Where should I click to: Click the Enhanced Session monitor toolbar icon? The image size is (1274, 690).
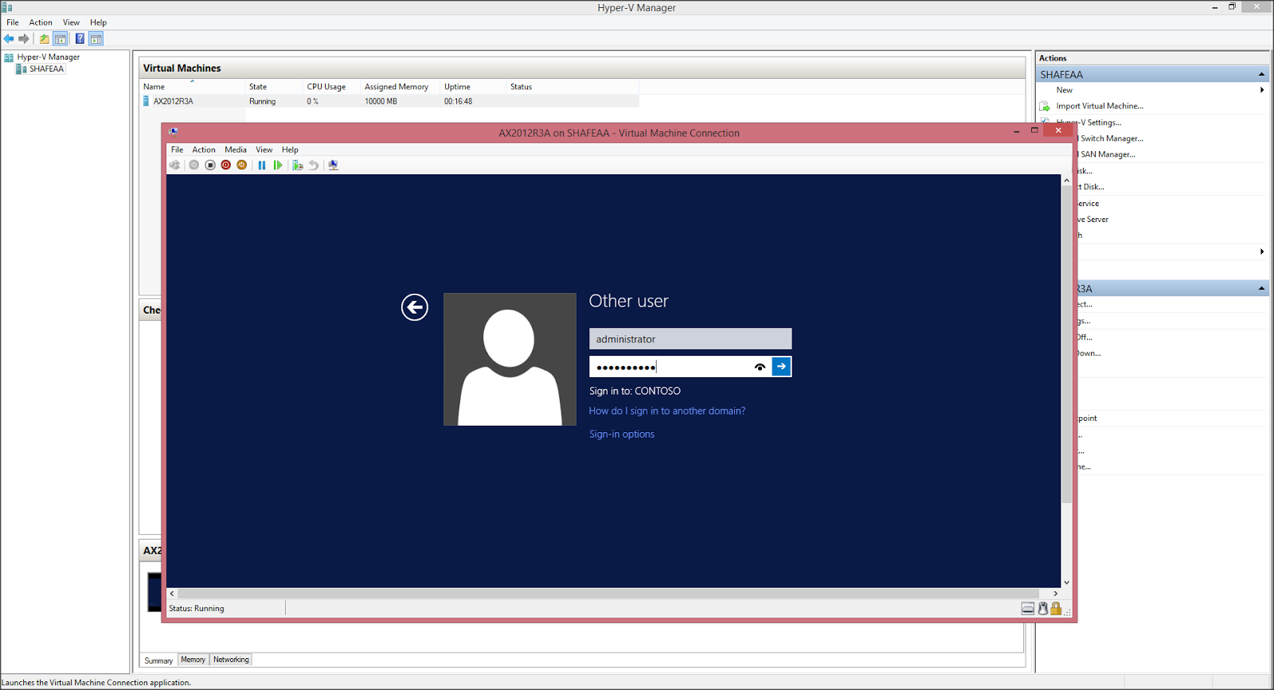pos(334,165)
